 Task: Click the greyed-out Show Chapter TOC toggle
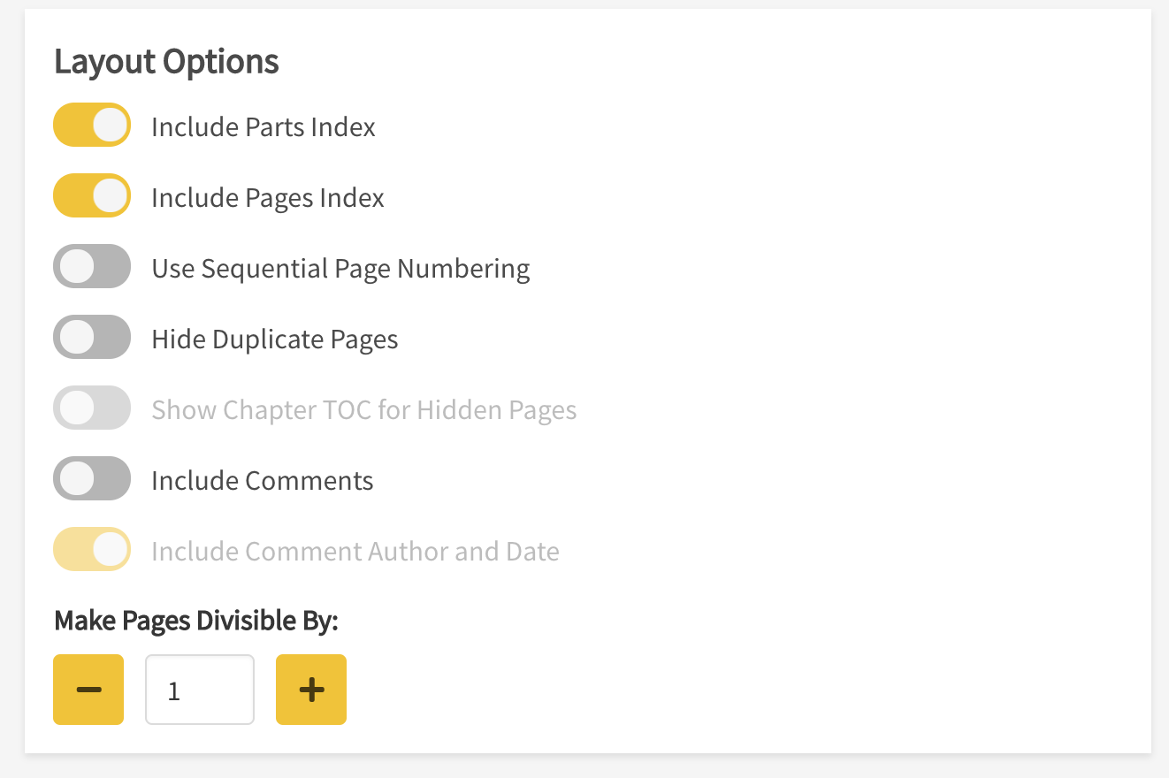point(92,408)
